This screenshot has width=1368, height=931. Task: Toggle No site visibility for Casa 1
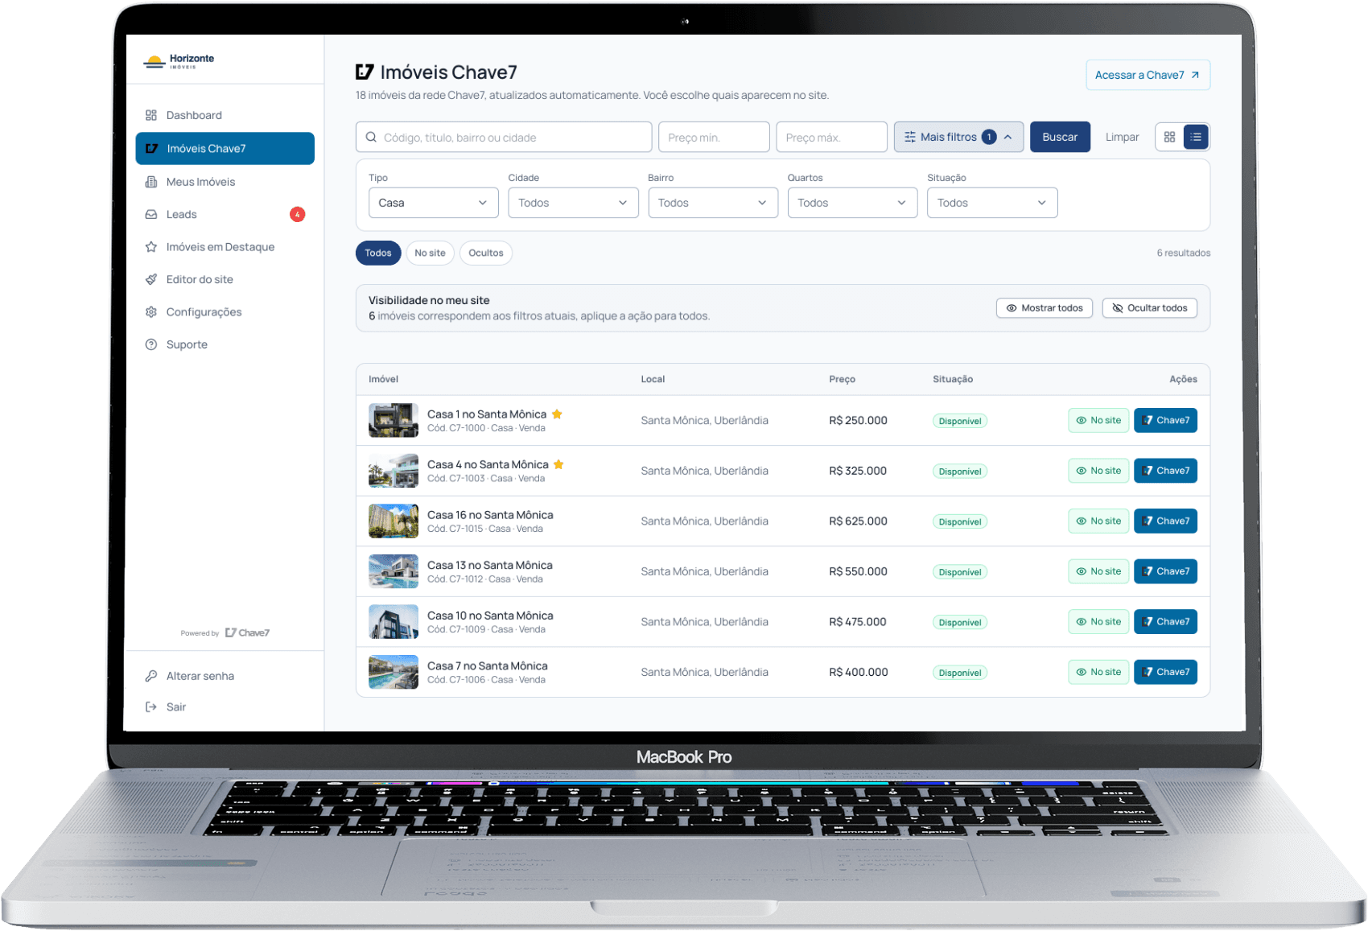[x=1098, y=420]
